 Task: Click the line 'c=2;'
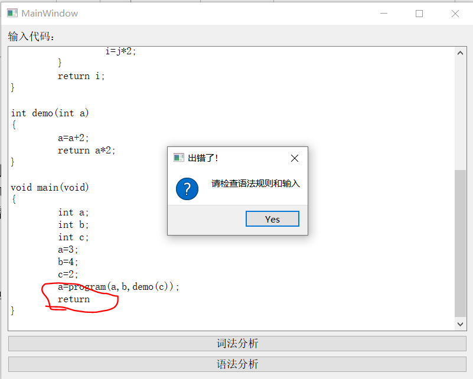pyautogui.click(x=68, y=275)
